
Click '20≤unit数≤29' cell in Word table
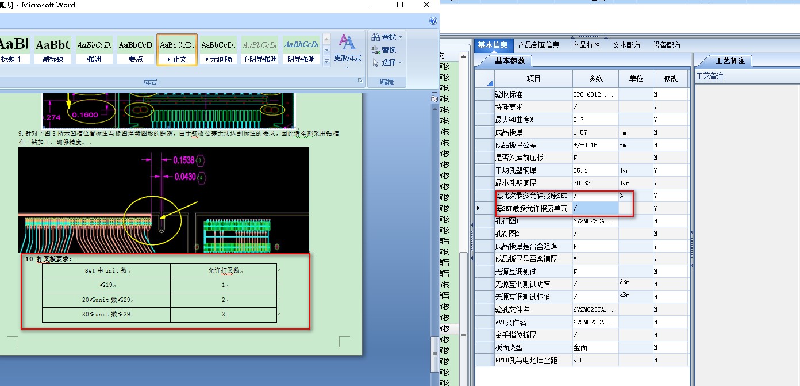106,300
